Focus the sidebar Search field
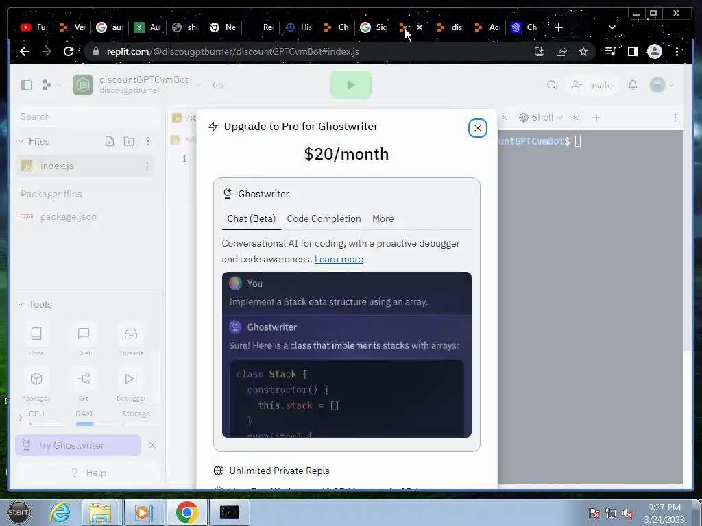The image size is (702, 526). (87, 116)
